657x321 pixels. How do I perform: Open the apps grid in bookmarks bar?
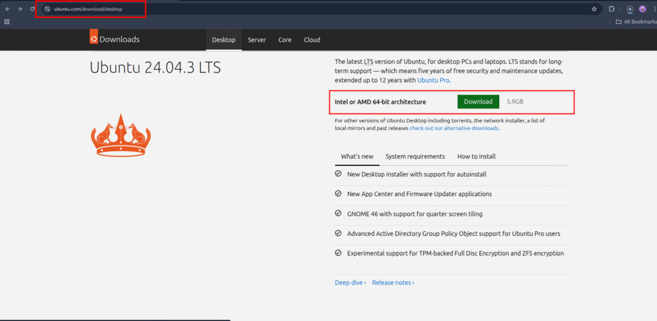6,22
